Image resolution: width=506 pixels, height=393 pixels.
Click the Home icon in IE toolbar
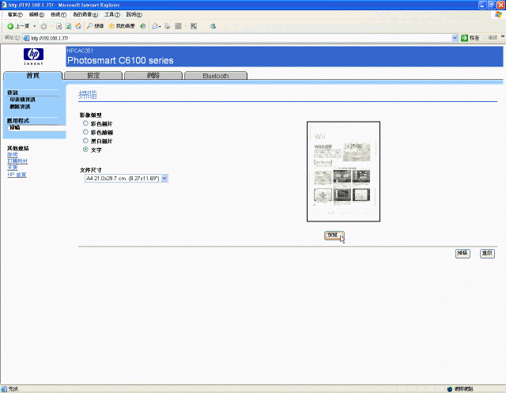click(78, 26)
